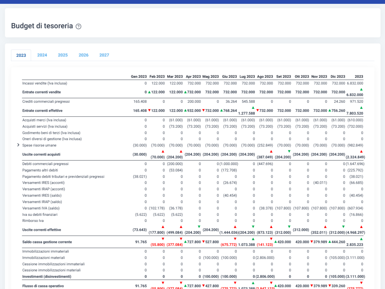385x289 pixels.
Task: Click the Acquisti servizi (Iva inclusa) label
Action: (45, 127)
